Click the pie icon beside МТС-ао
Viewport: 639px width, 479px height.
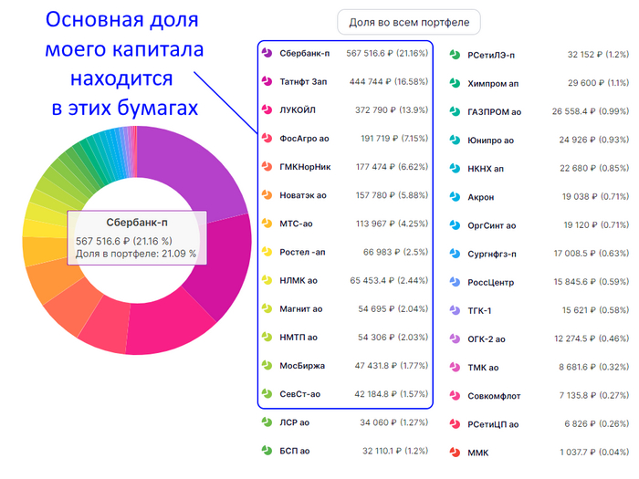pos(267,224)
